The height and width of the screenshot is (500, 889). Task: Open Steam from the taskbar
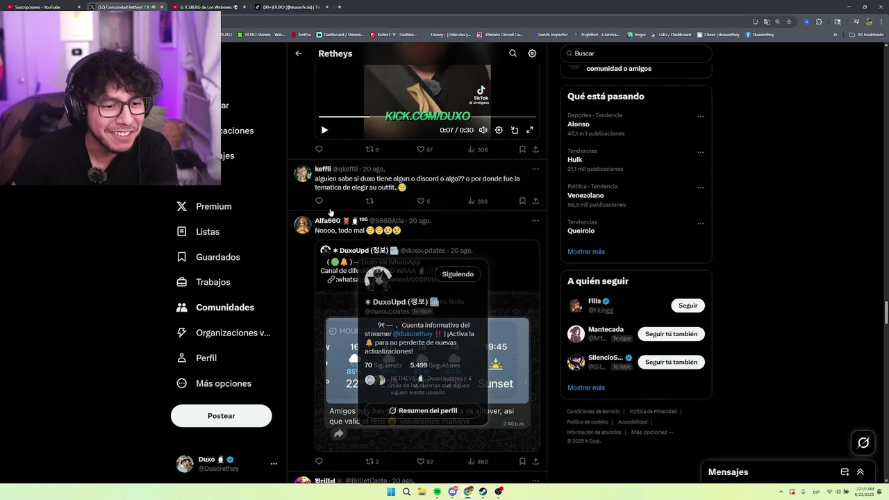coord(483,492)
